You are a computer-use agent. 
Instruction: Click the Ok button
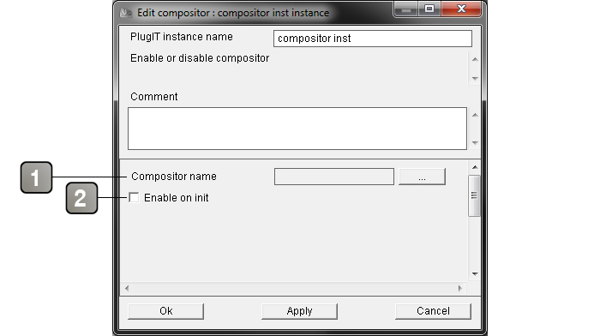point(165,311)
